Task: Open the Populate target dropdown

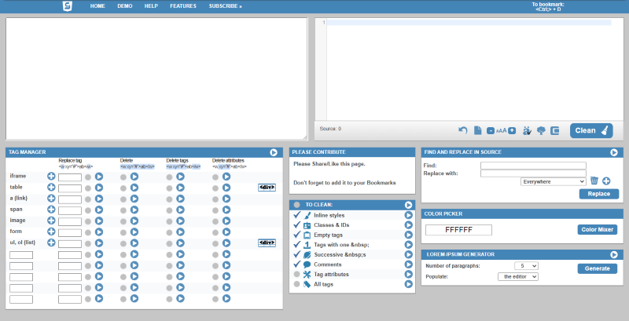Action: [x=518, y=276]
